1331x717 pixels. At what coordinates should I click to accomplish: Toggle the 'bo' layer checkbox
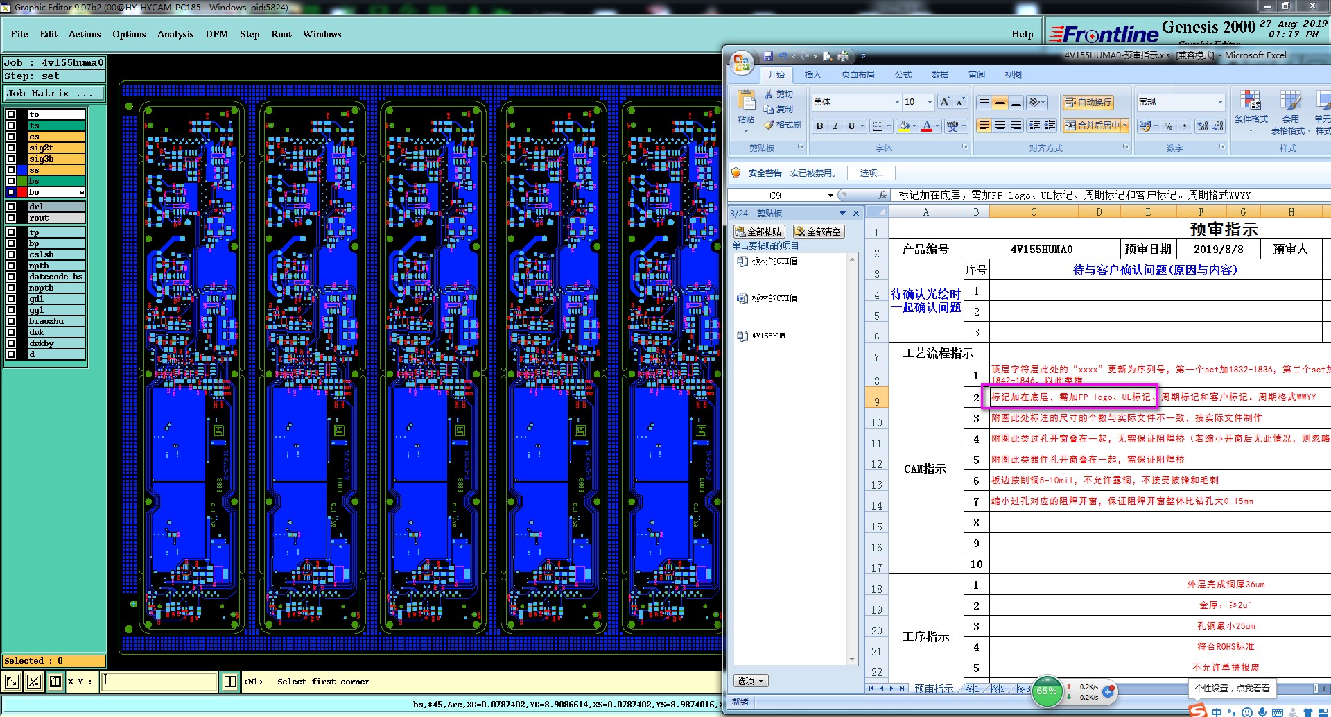pos(11,192)
